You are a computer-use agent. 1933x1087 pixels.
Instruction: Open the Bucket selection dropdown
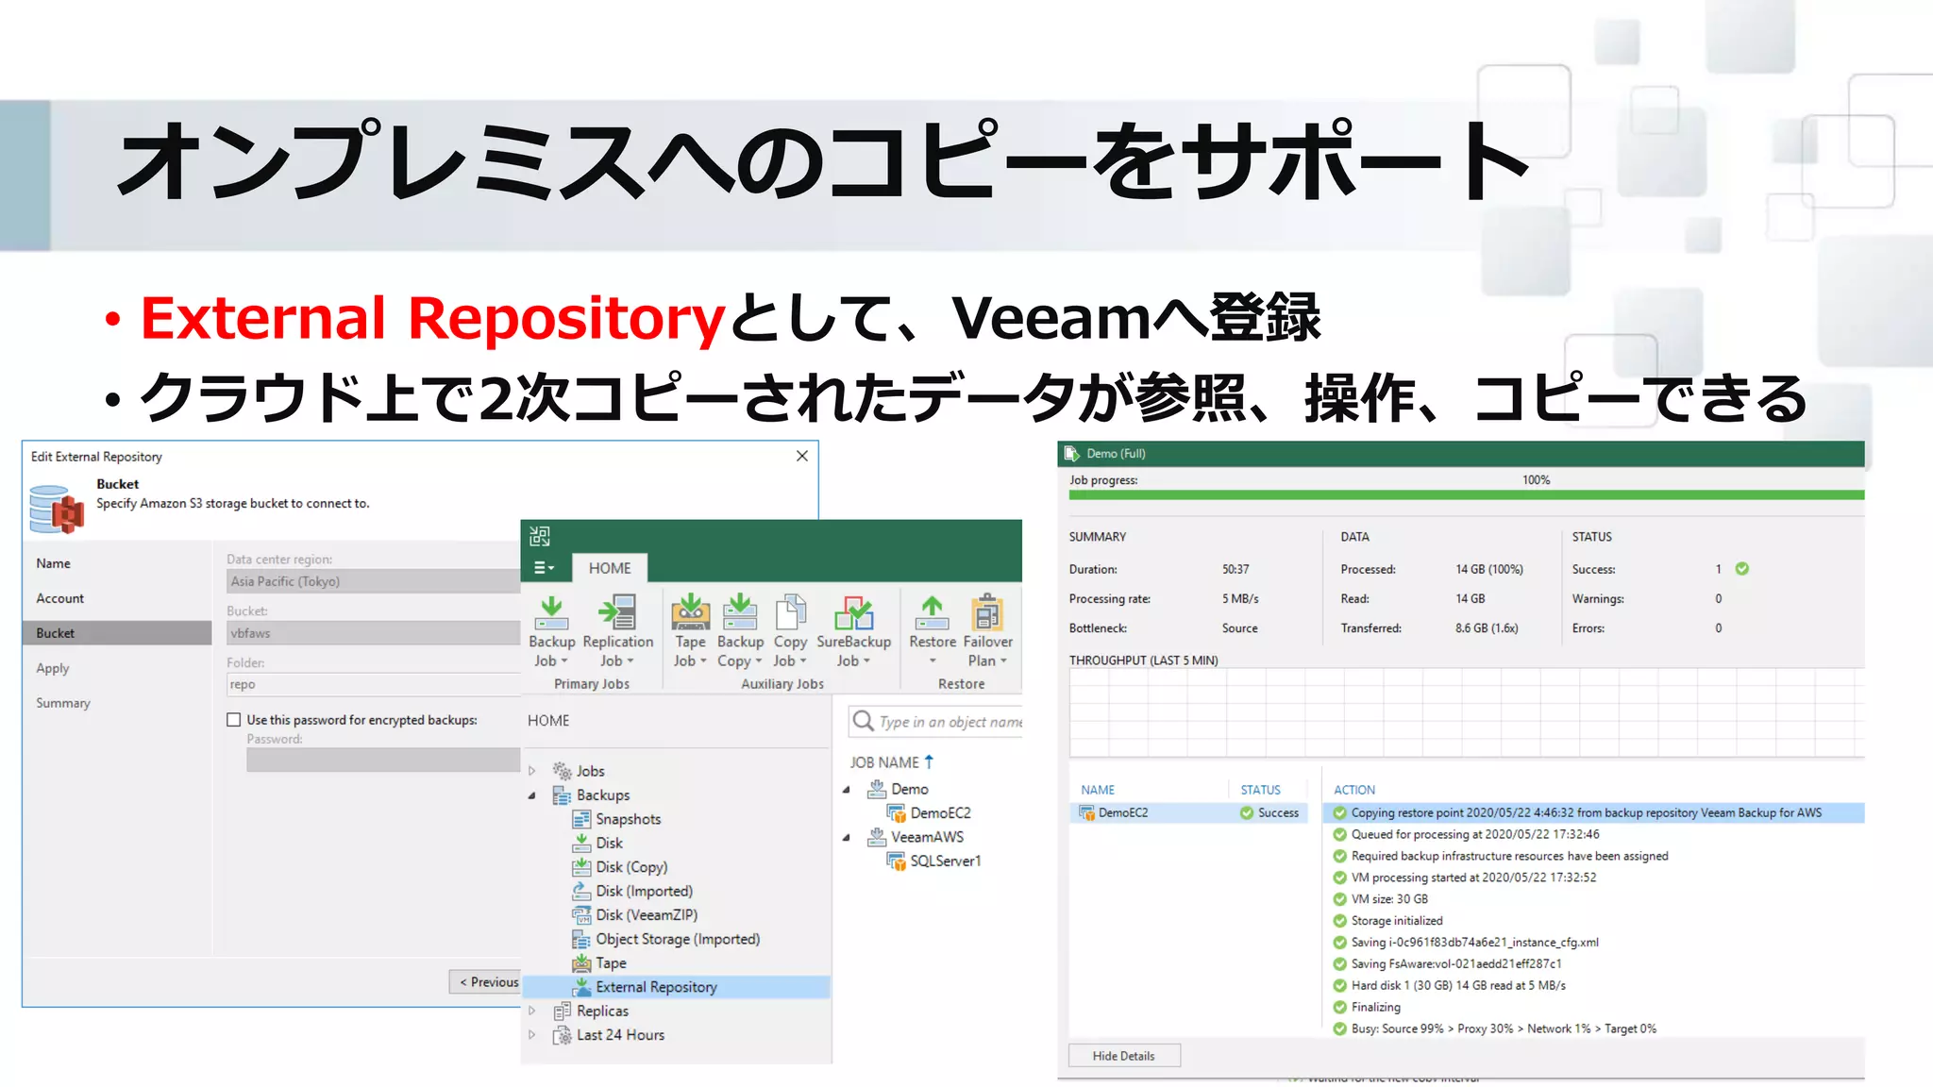[x=373, y=633]
